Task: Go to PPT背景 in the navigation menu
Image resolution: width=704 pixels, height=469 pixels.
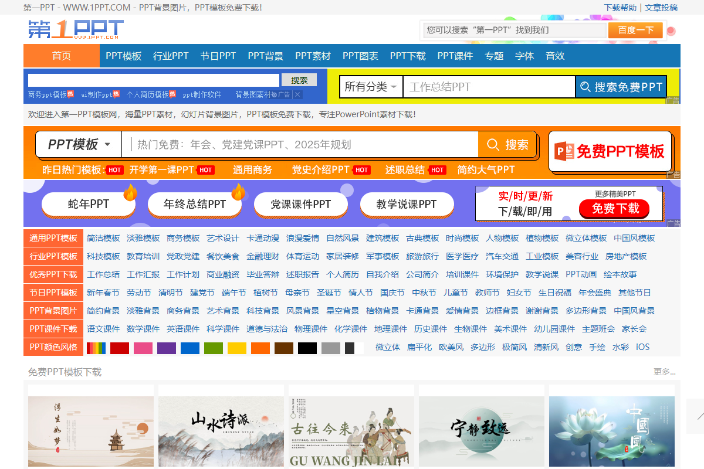Action: [265, 56]
